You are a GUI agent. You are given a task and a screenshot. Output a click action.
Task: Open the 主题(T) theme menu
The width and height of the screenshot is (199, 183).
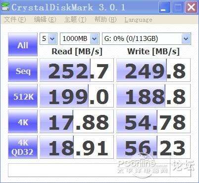75,20
